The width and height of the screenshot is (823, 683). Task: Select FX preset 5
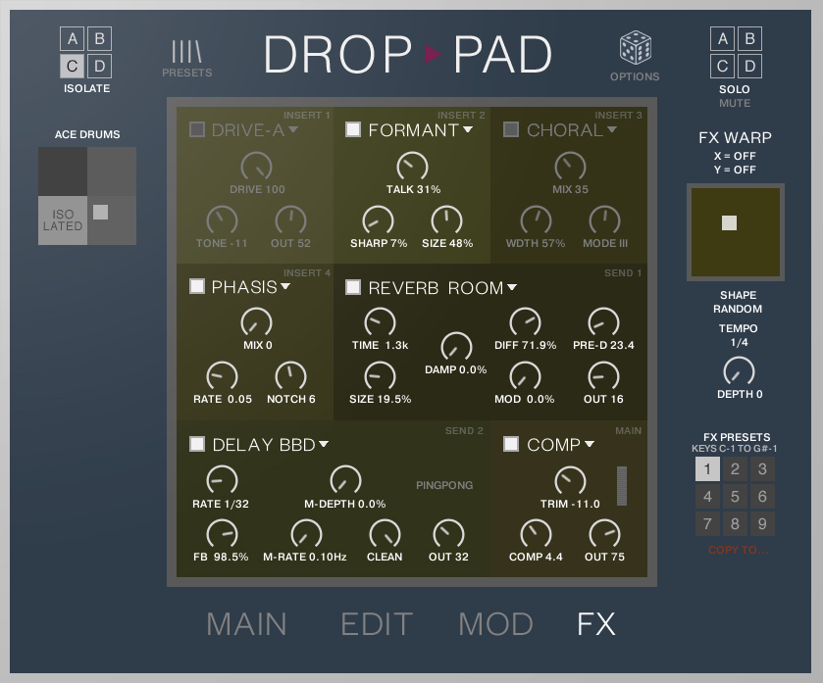(x=735, y=497)
